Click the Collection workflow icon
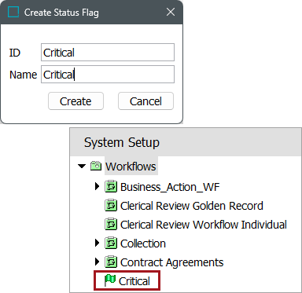 pyautogui.click(x=111, y=244)
